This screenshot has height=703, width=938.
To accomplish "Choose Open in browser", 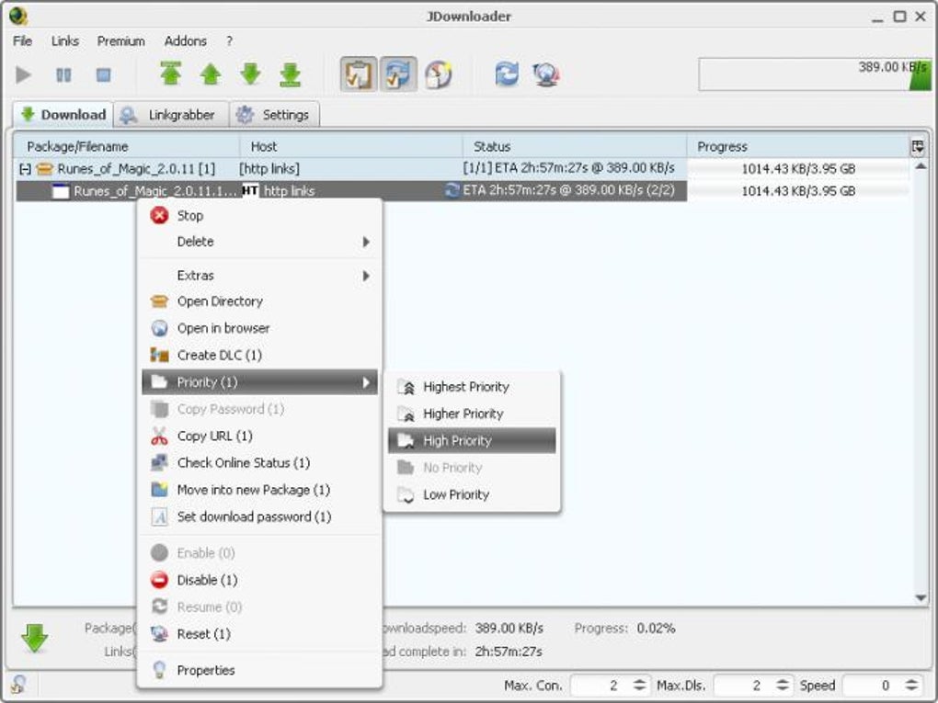I will click(259, 328).
